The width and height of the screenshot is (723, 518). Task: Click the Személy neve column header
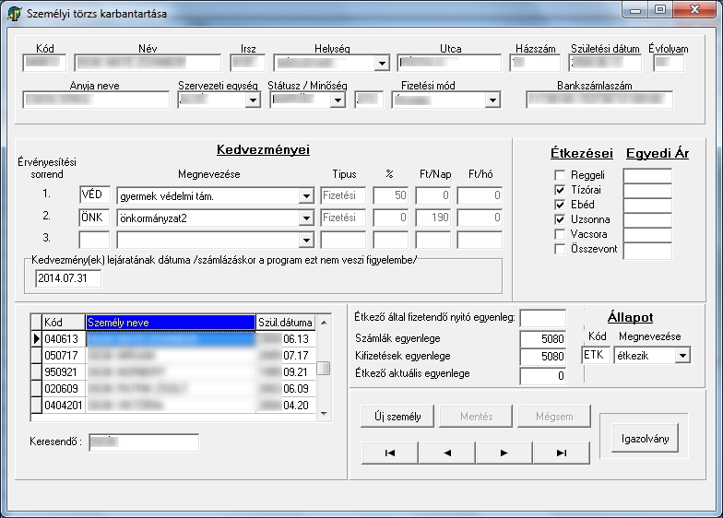[170, 323]
